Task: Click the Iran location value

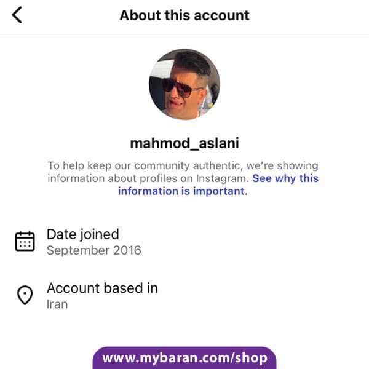Action: click(57, 304)
